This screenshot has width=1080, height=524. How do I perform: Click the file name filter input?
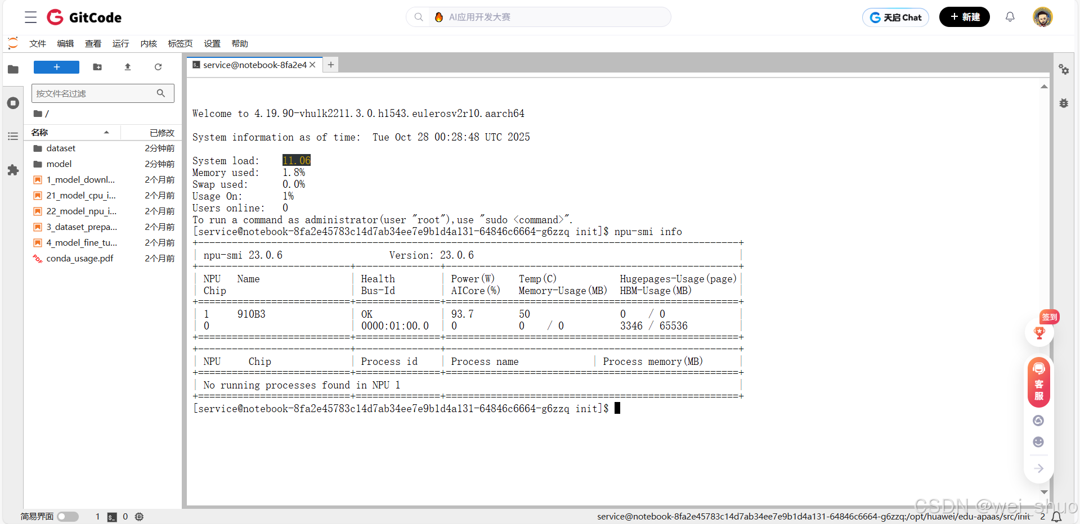[103, 93]
